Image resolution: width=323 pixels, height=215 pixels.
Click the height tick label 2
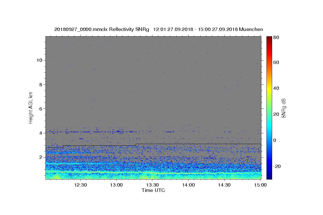[x=41, y=157]
